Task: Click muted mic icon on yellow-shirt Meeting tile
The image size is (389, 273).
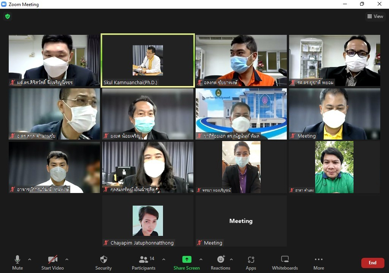Action: tap(293, 136)
